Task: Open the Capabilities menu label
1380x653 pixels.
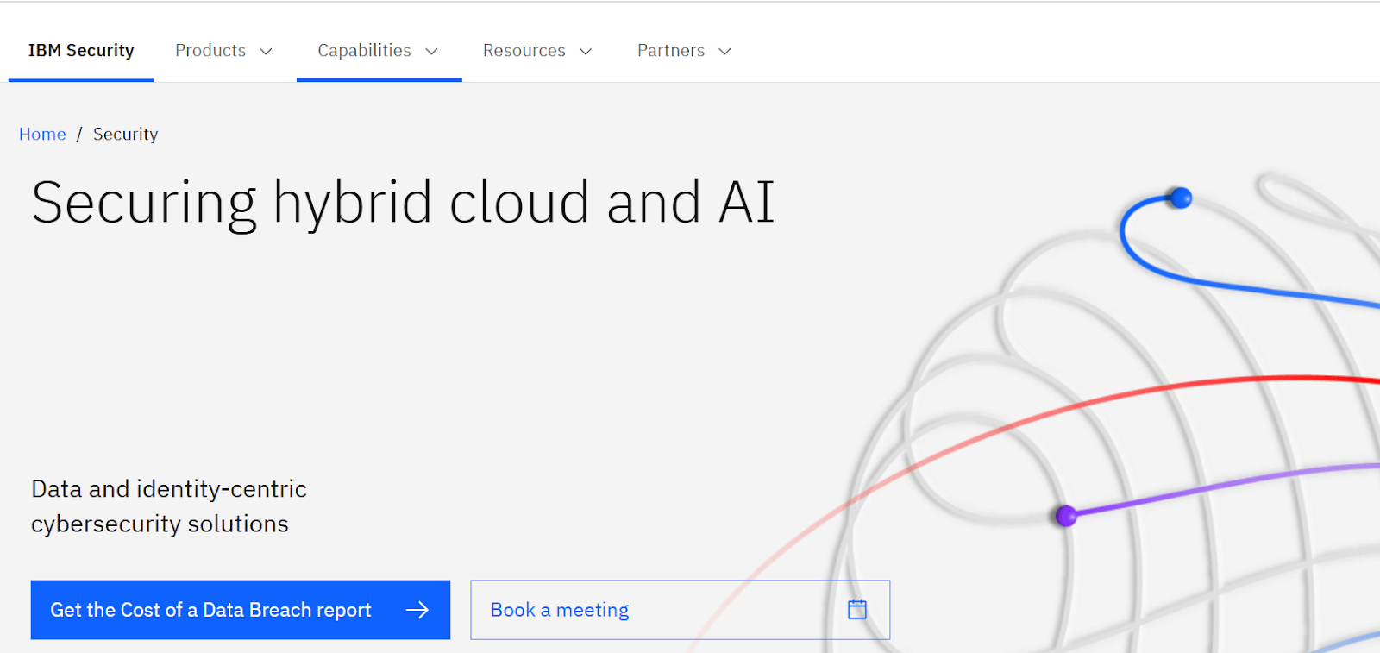Action: coord(364,51)
